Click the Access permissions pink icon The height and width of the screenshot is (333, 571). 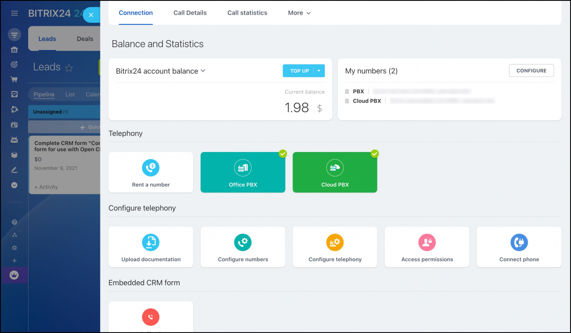tap(427, 243)
